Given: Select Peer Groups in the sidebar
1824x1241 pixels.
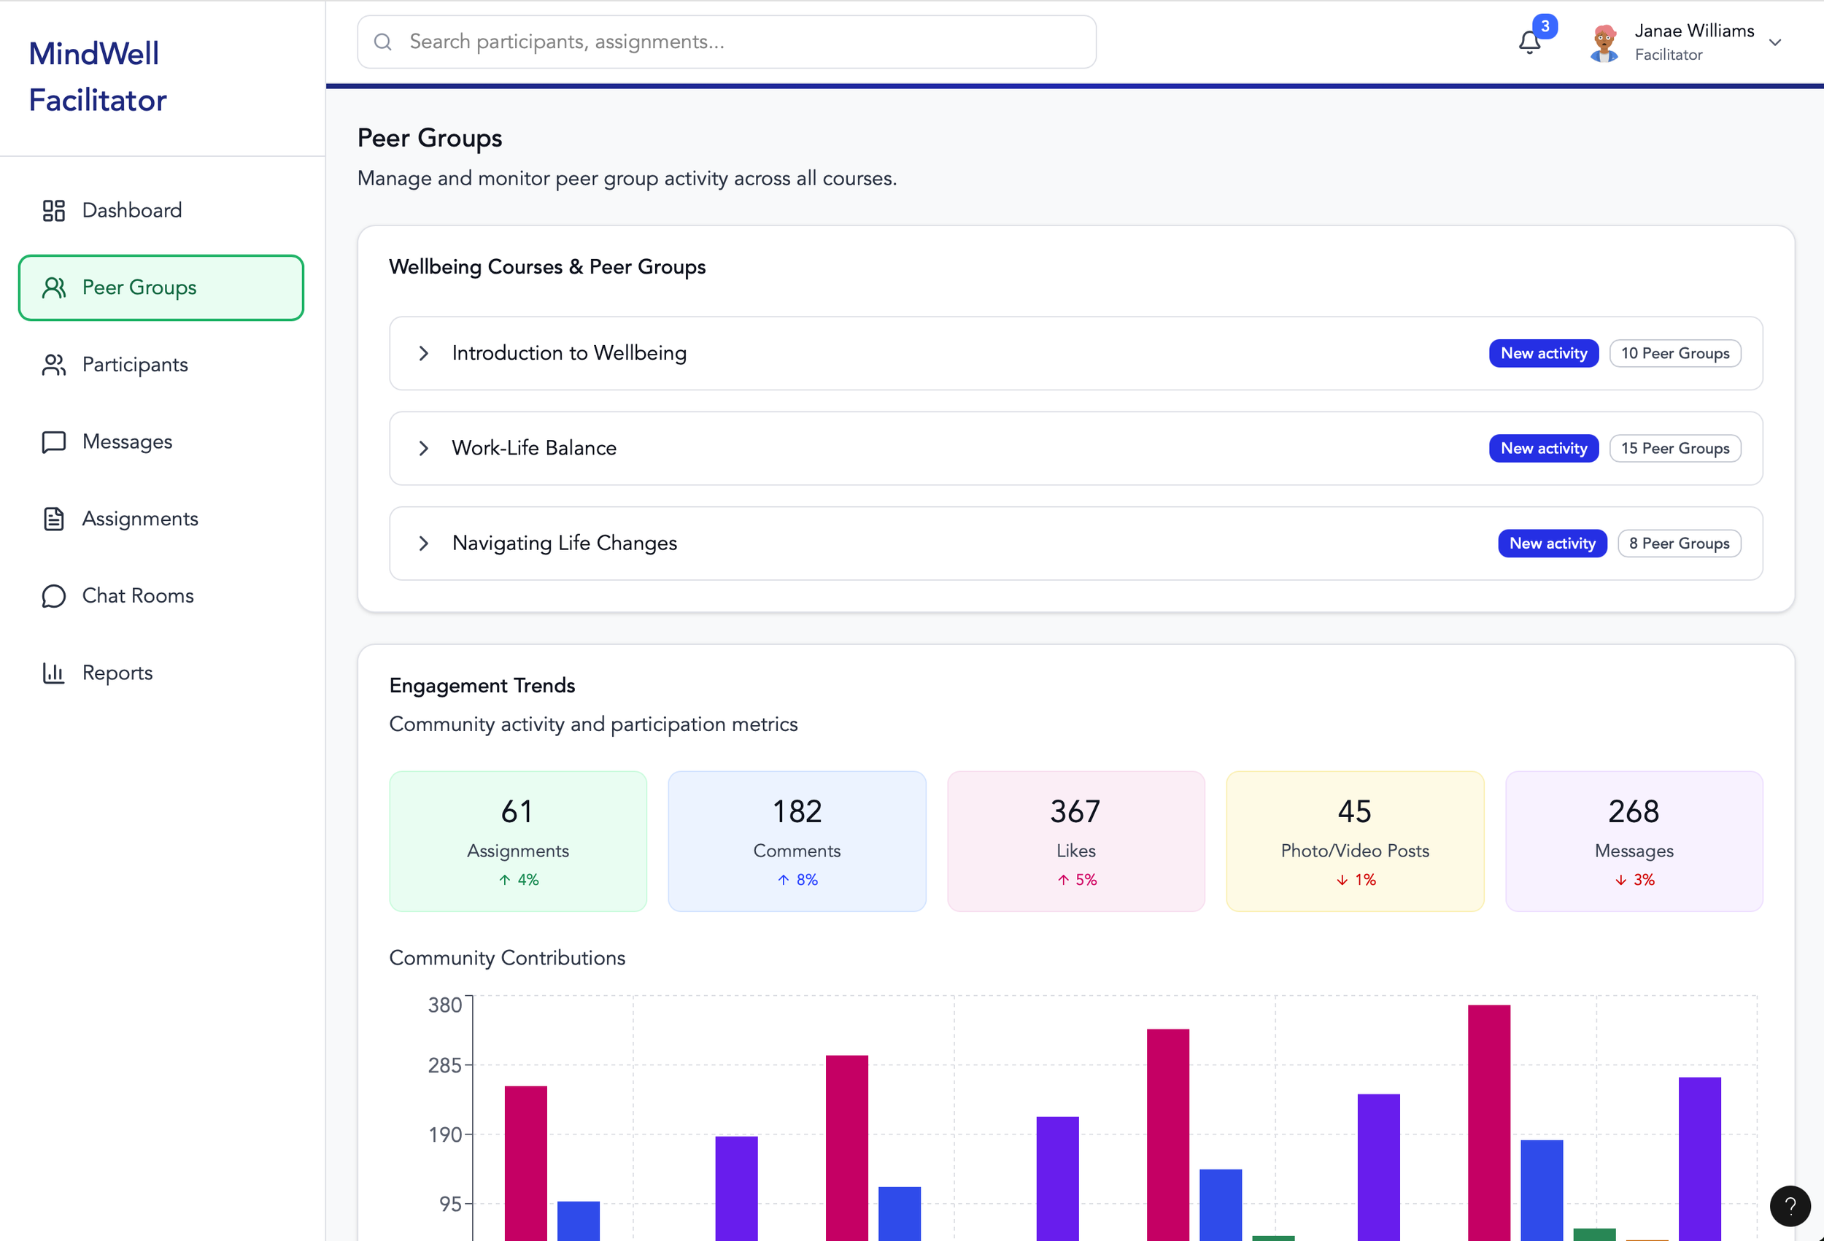Looking at the screenshot, I should click(161, 287).
